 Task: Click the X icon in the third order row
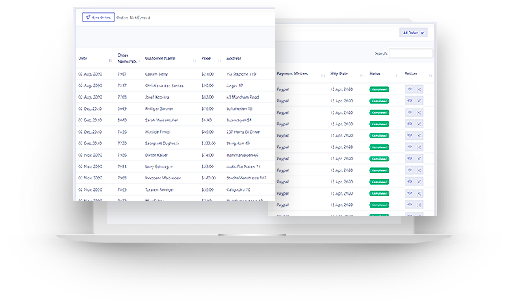418,112
